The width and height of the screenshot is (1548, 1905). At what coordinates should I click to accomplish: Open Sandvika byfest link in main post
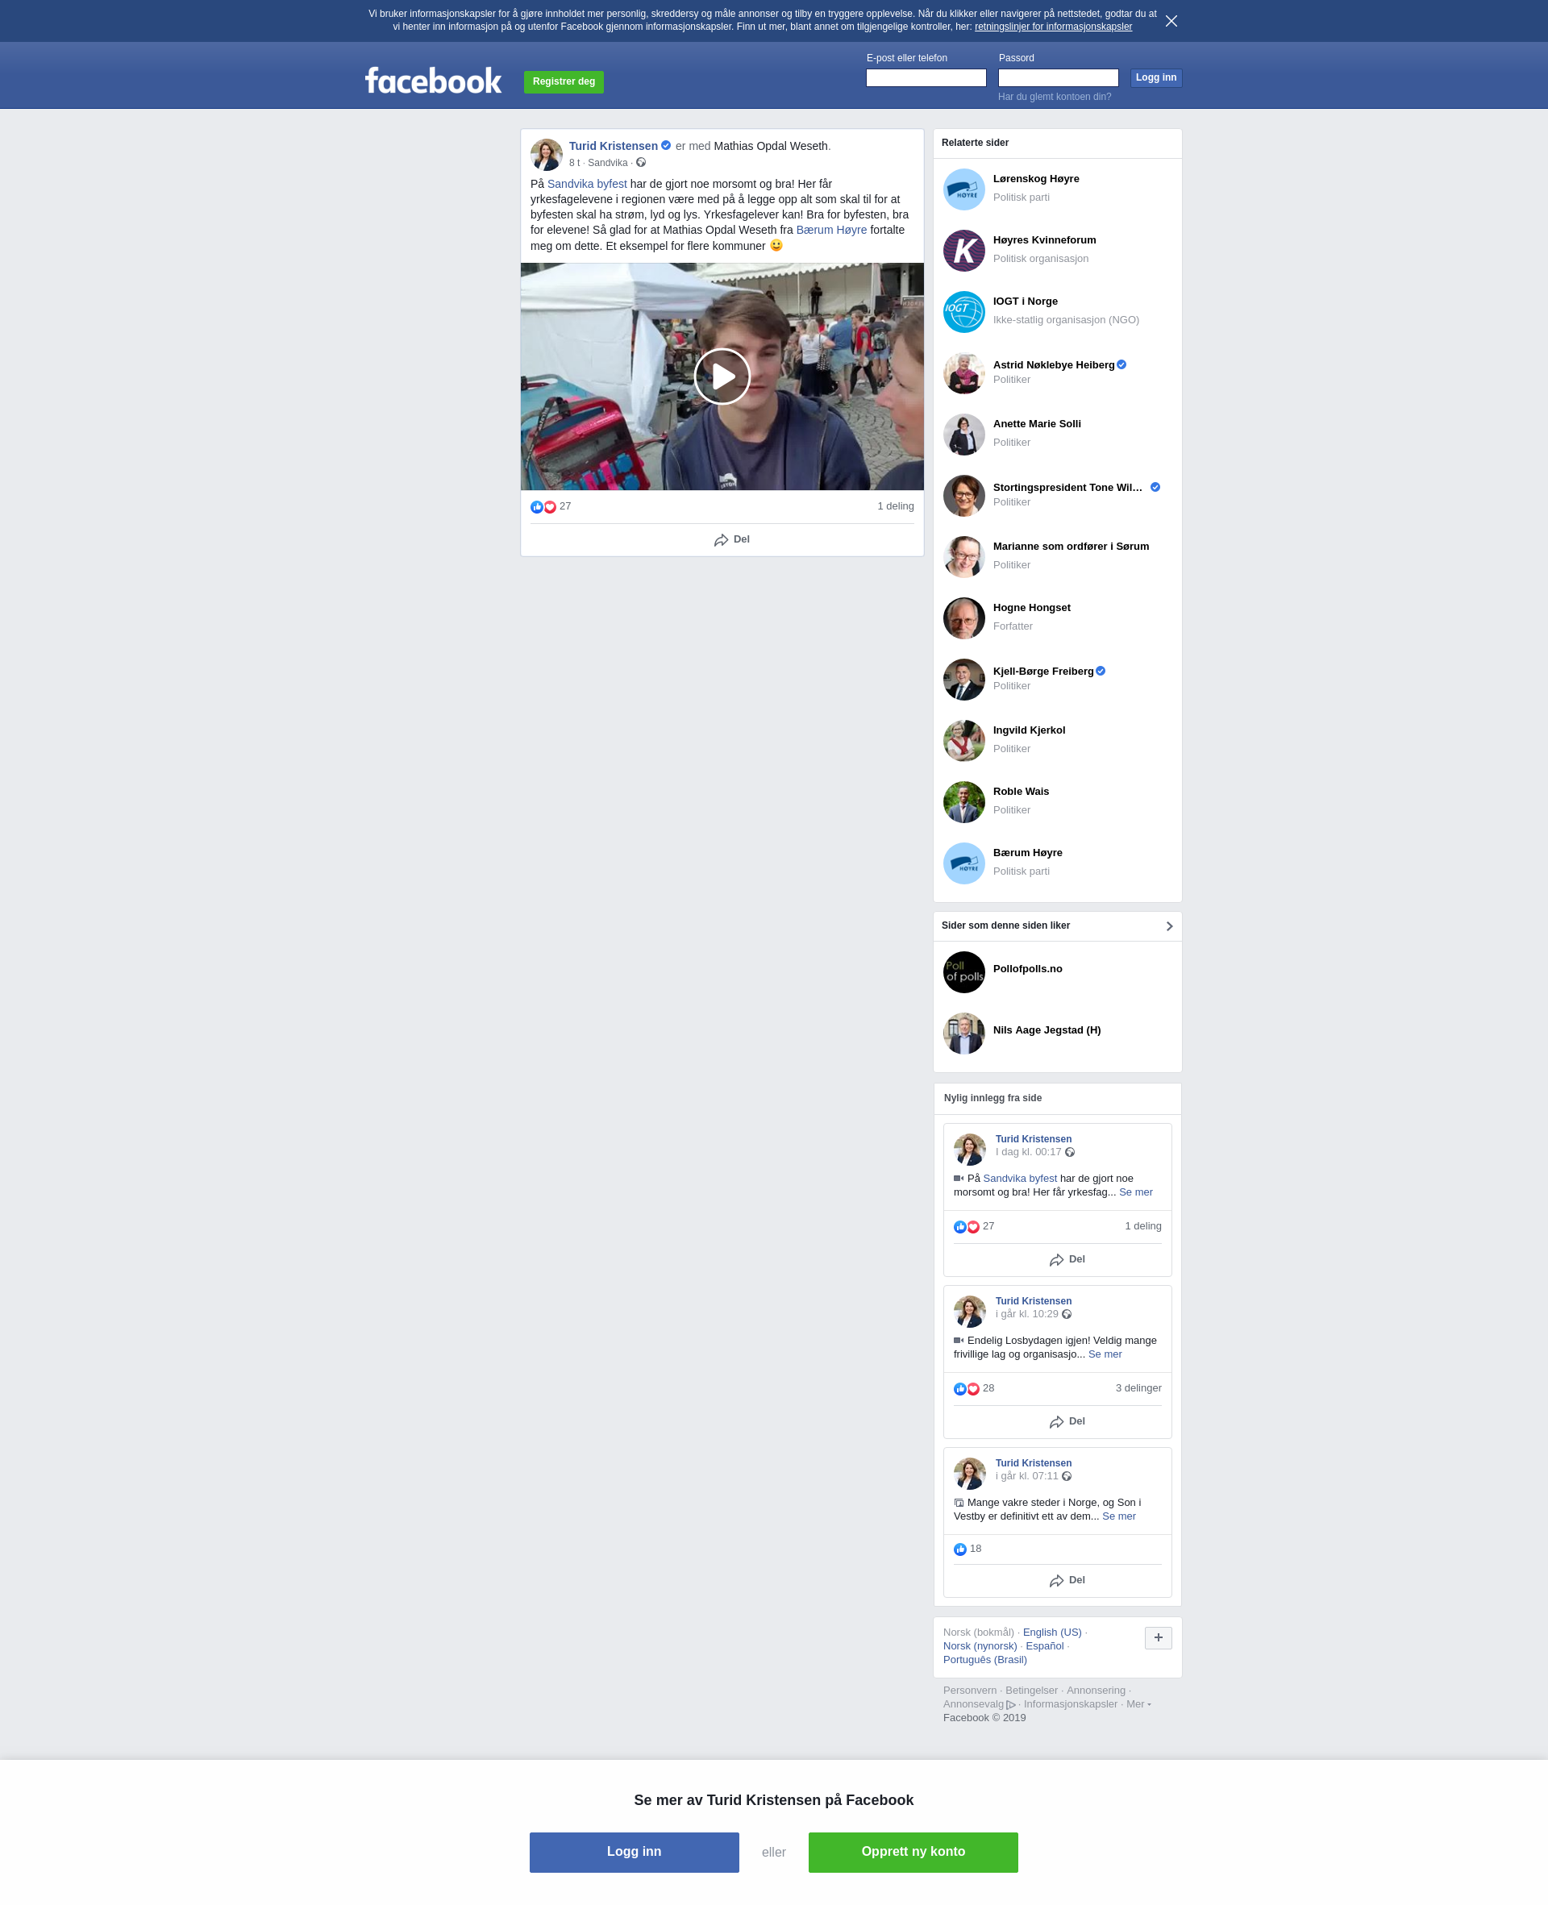tap(587, 184)
